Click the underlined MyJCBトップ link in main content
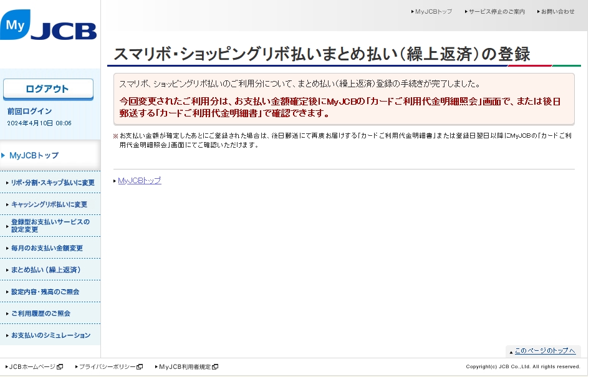This screenshot has width=591, height=377. pyautogui.click(x=140, y=181)
